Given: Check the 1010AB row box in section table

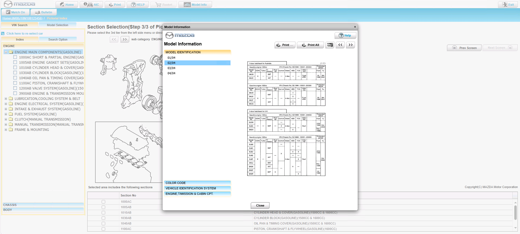Looking at the screenshot, I should 103,213.
